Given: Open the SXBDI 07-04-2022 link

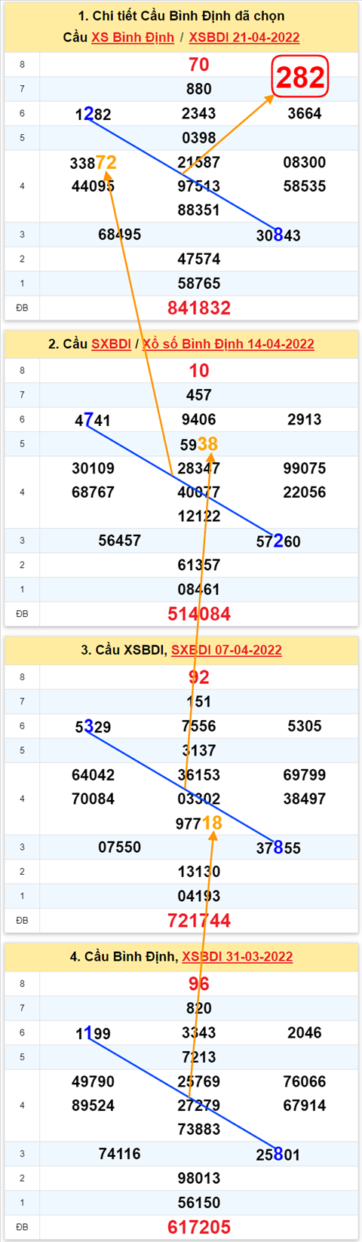Looking at the screenshot, I should click(226, 650).
